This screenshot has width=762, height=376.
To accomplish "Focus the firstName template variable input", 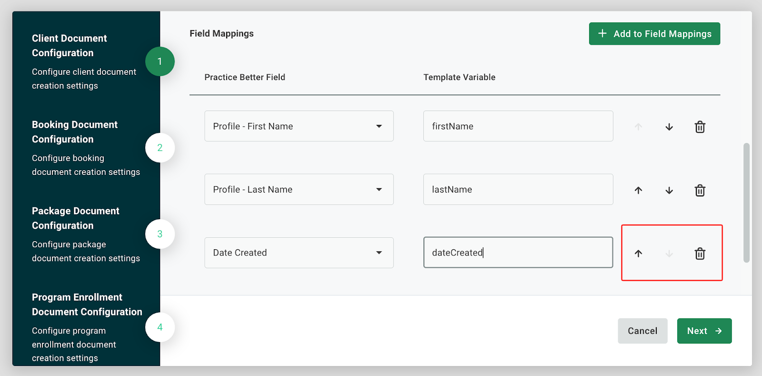I will (518, 126).
